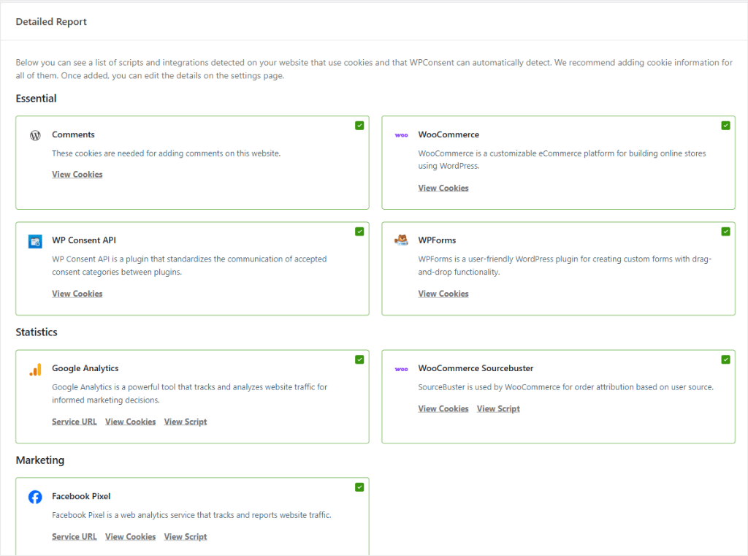Show View Cookies for Google Analytics
The height and width of the screenshot is (556, 748).
(x=130, y=422)
